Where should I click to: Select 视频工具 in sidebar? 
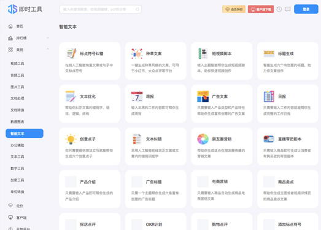click(x=17, y=64)
